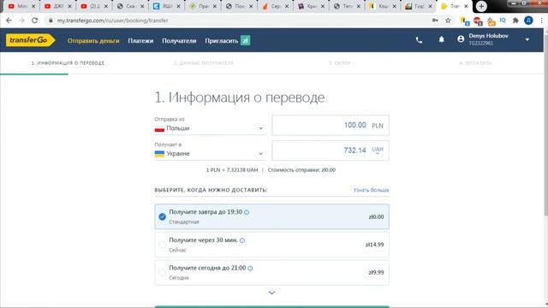548x308 pixels.
Task: Expand account menu arrow beside Denys Holubov
Action: tap(527, 40)
